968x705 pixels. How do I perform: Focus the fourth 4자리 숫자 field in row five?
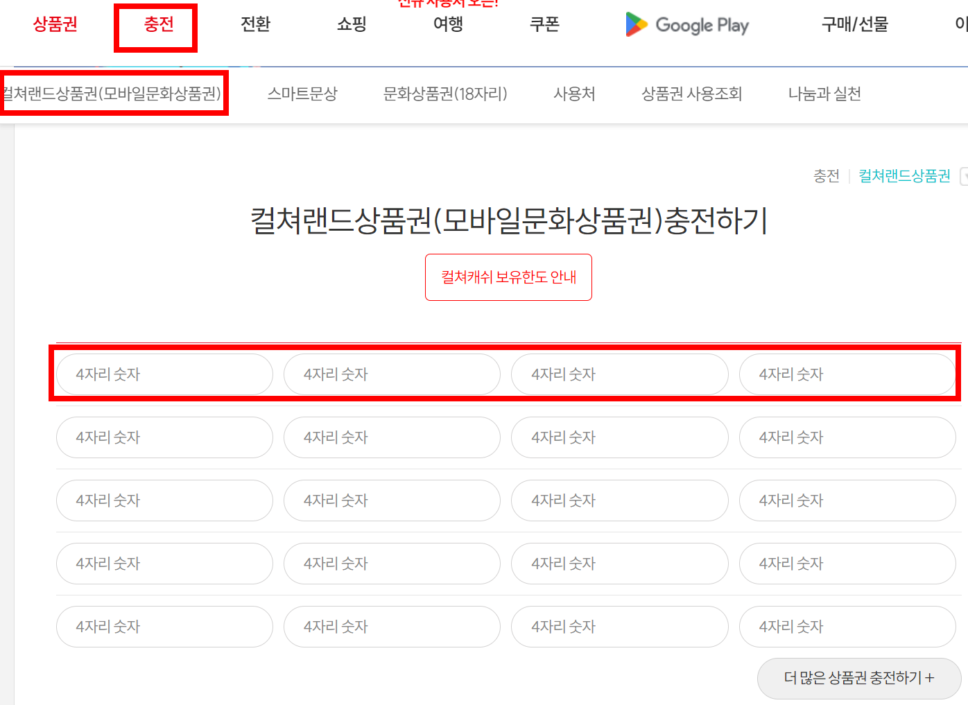click(x=847, y=627)
